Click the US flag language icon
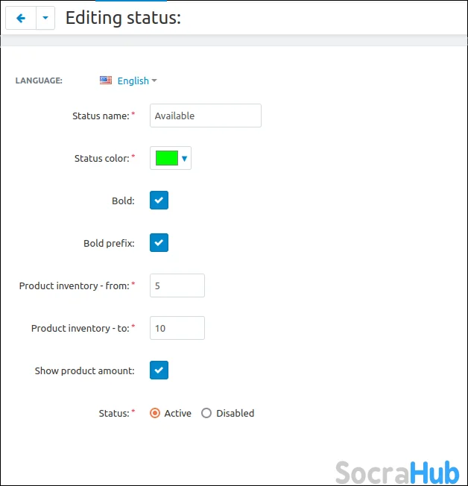This screenshot has height=486, width=468. click(x=106, y=81)
